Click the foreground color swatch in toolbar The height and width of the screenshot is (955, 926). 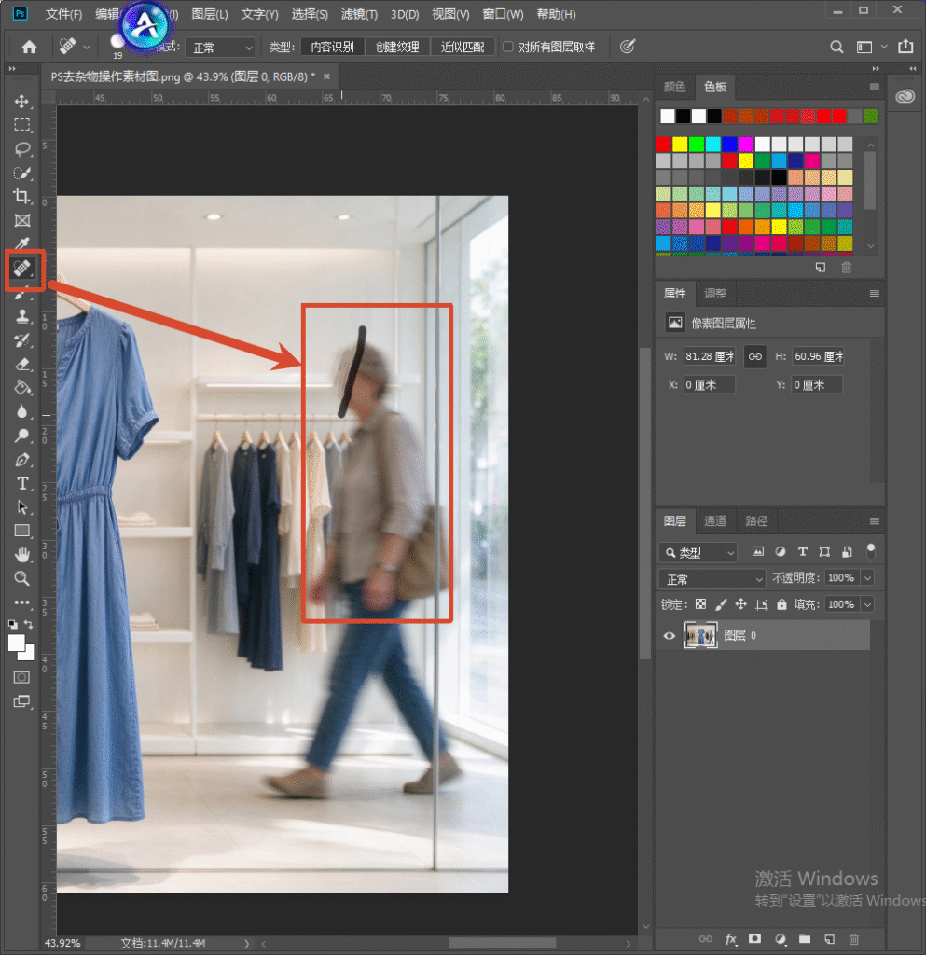pos(17,644)
